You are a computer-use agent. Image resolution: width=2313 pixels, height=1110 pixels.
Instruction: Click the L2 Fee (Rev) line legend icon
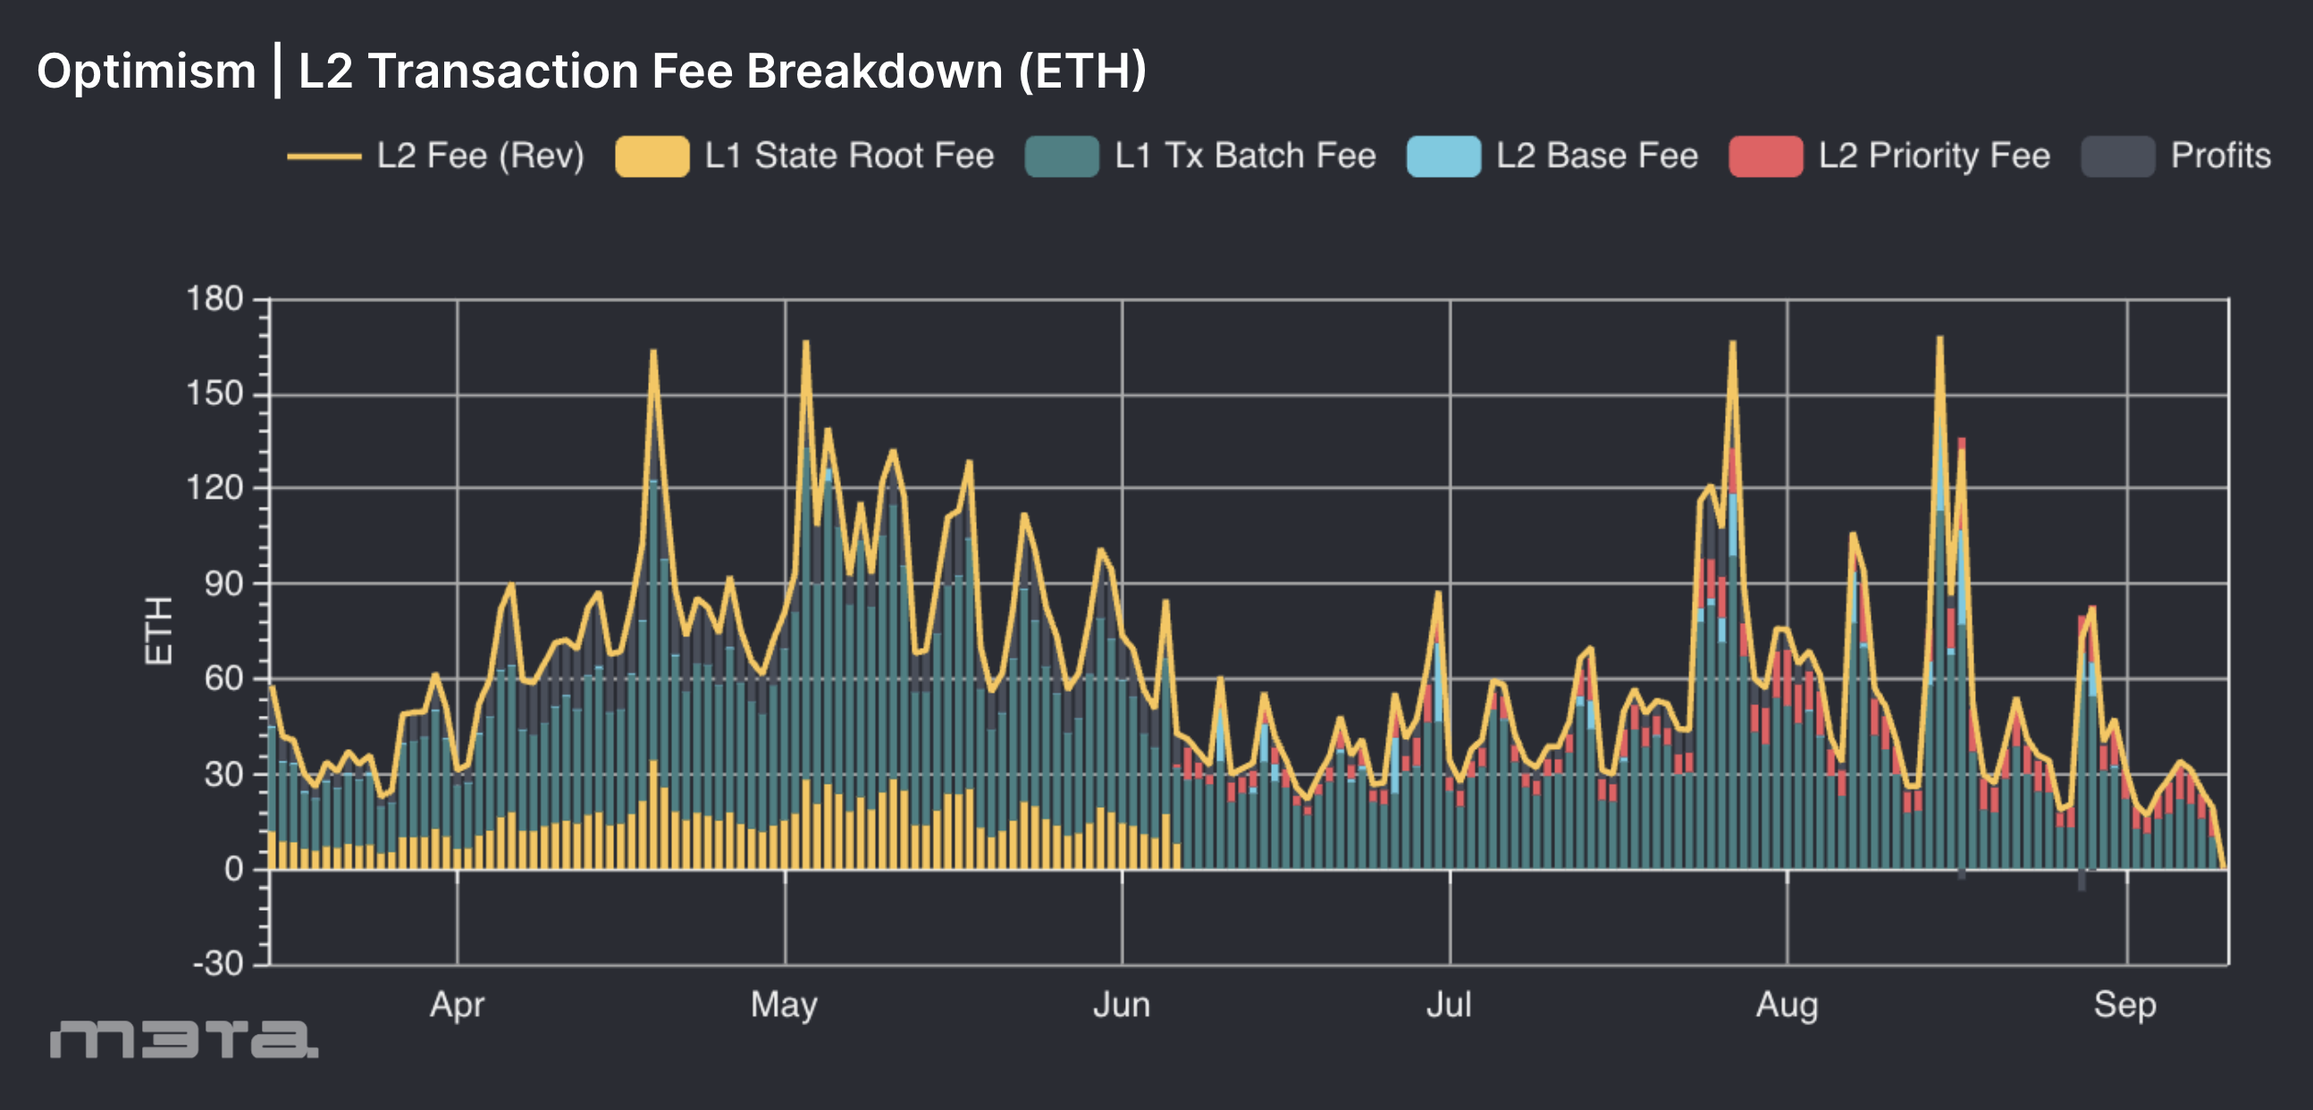click(x=324, y=156)
